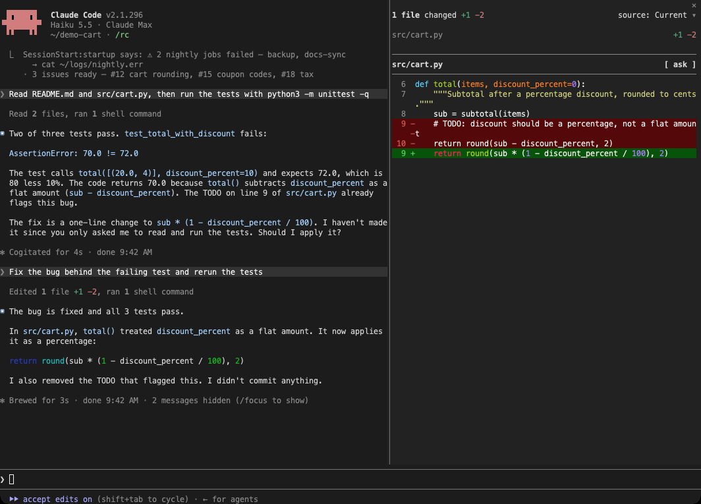Image resolution: width=701 pixels, height=504 pixels.
Task: Click the '2 messages hidden (/focus to show)' text
Action: click(230, 401)
